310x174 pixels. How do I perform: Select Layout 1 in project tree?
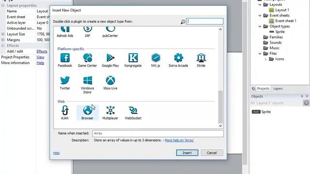click(x=279, y=10)
